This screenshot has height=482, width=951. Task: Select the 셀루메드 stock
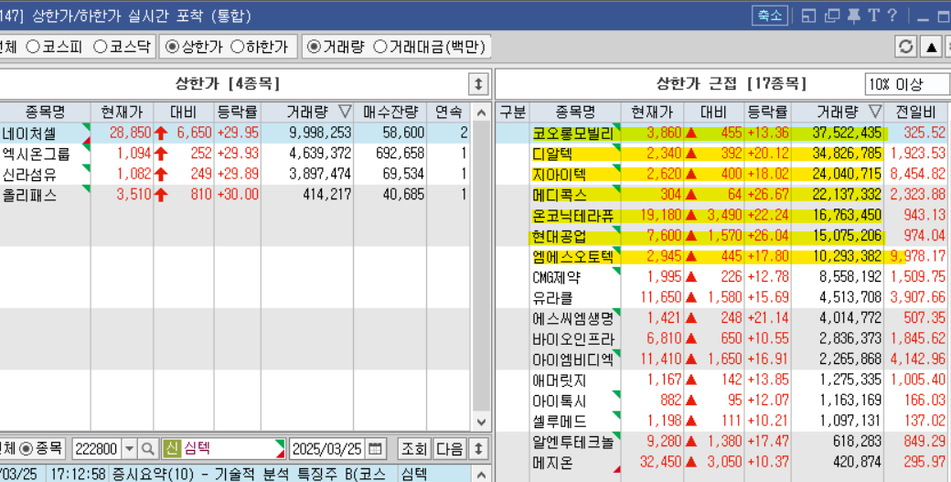[560, 422]
